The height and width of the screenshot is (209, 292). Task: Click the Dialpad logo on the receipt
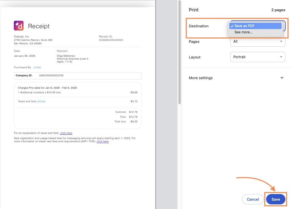click(18, 25)
